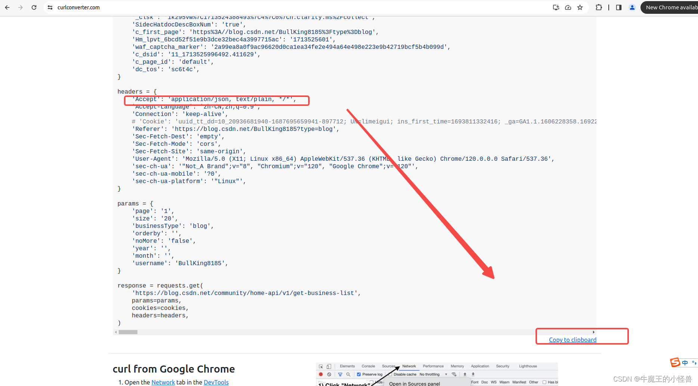Click the right arrow of the code scrollbar
The image size is (698, 386).
(594, 332)
